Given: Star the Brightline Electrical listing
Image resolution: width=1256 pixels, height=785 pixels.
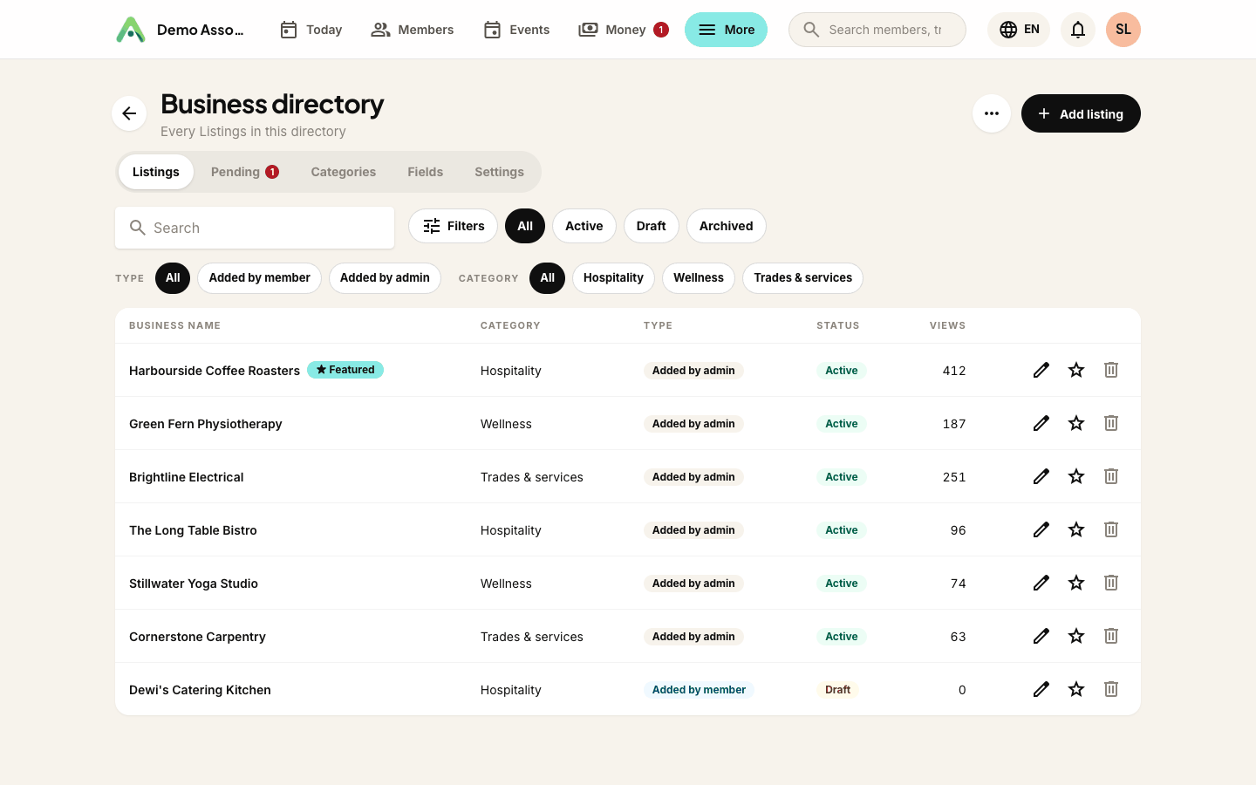Looking at the screenshot, I should (1076, 476).
